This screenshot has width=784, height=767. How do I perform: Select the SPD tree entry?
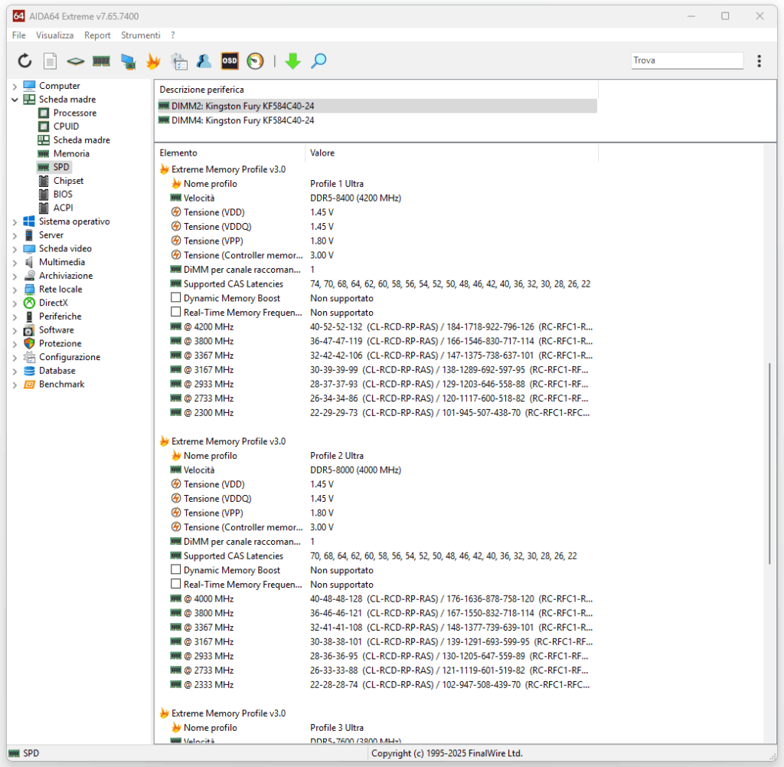point(61,167)
